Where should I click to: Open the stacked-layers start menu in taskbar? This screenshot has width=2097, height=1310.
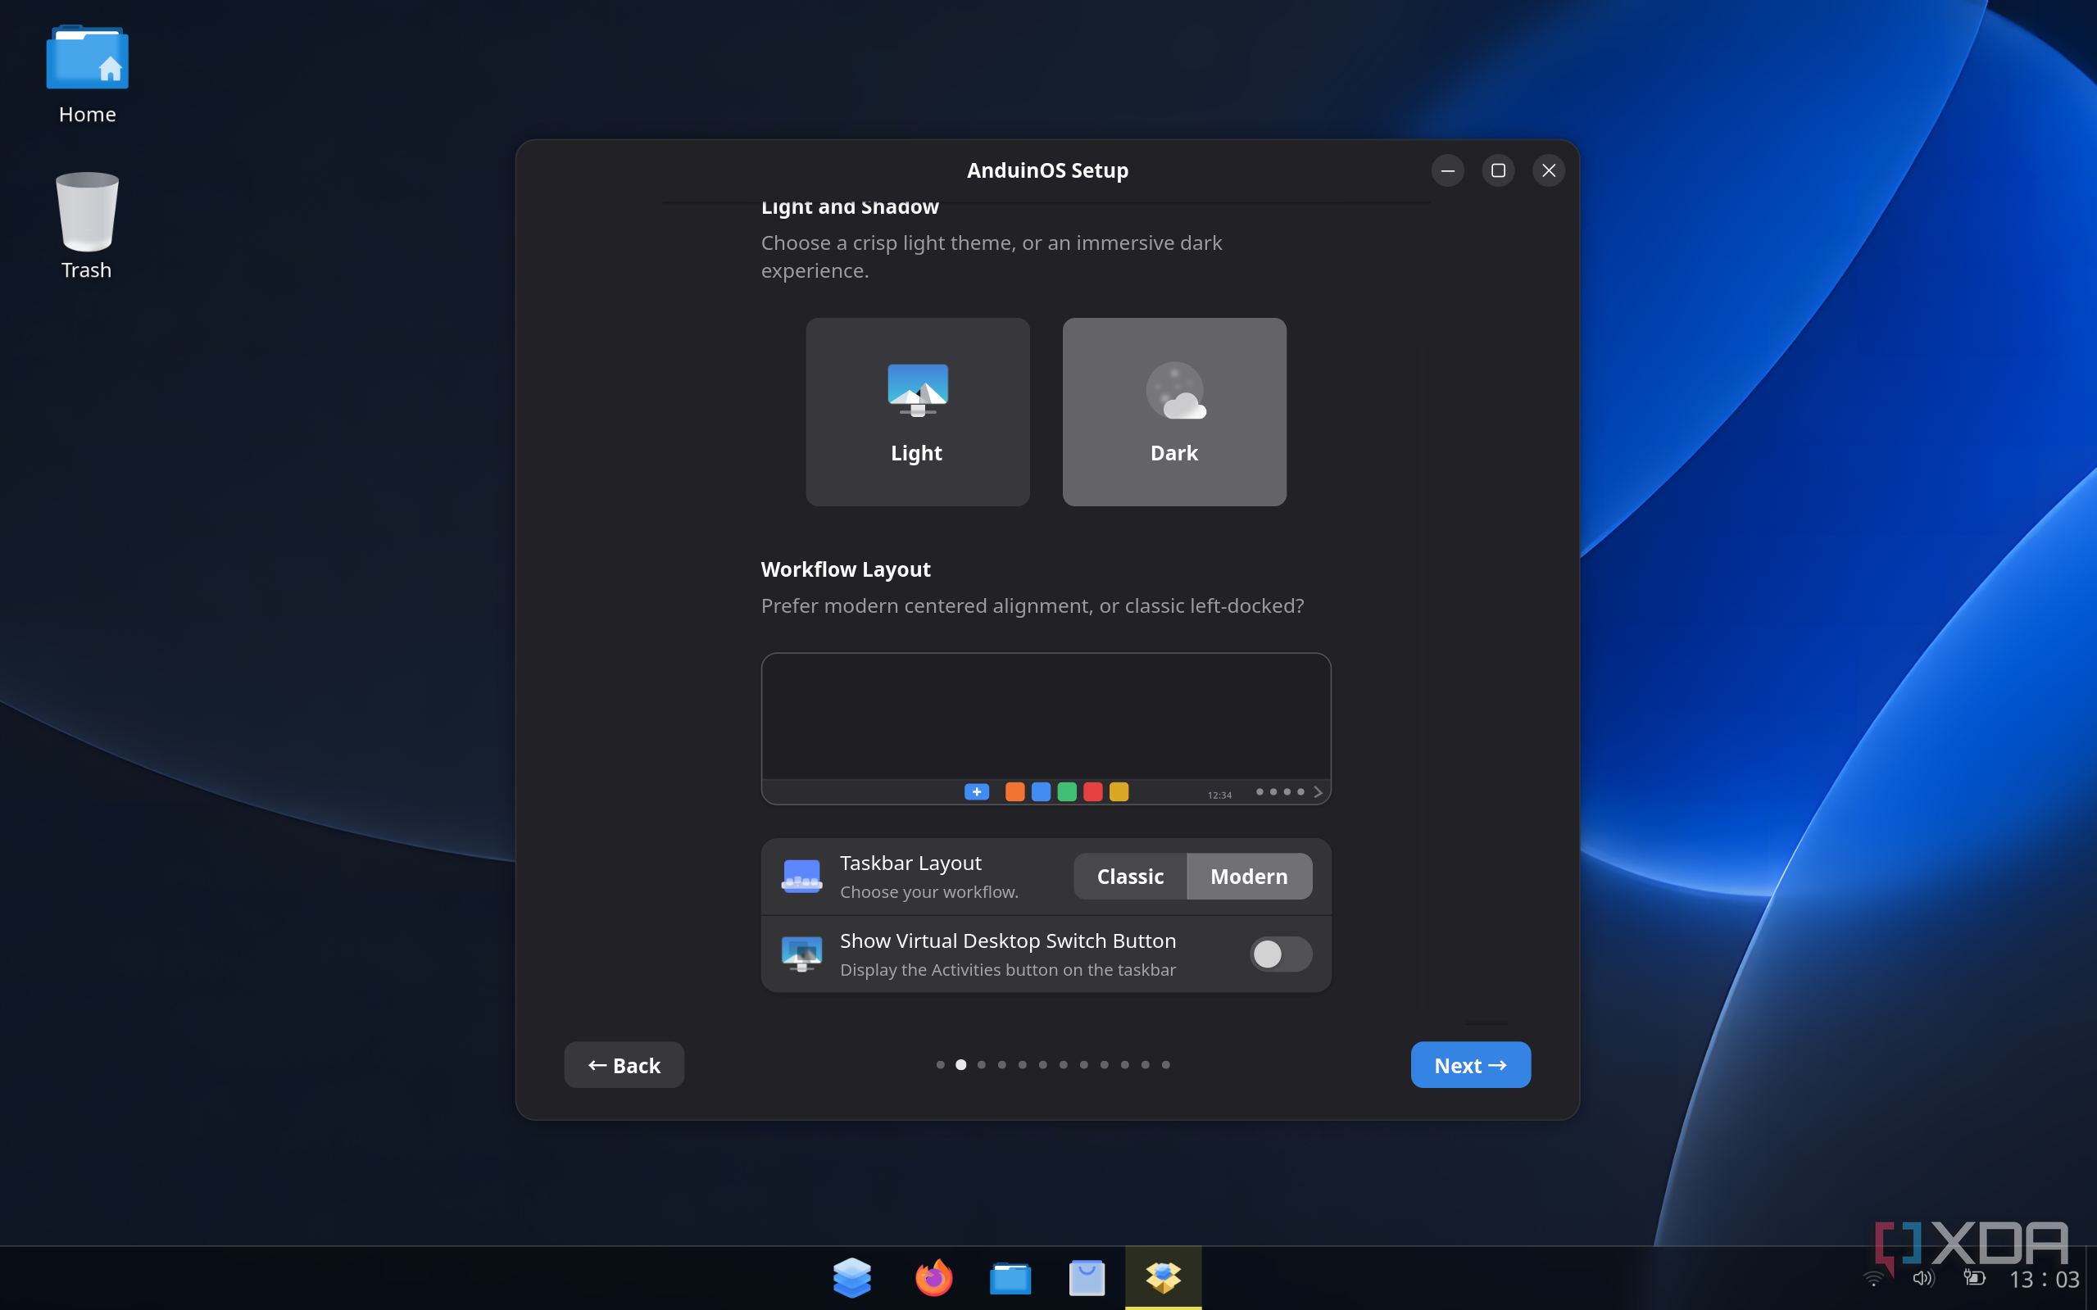[x=851, y=1278]
